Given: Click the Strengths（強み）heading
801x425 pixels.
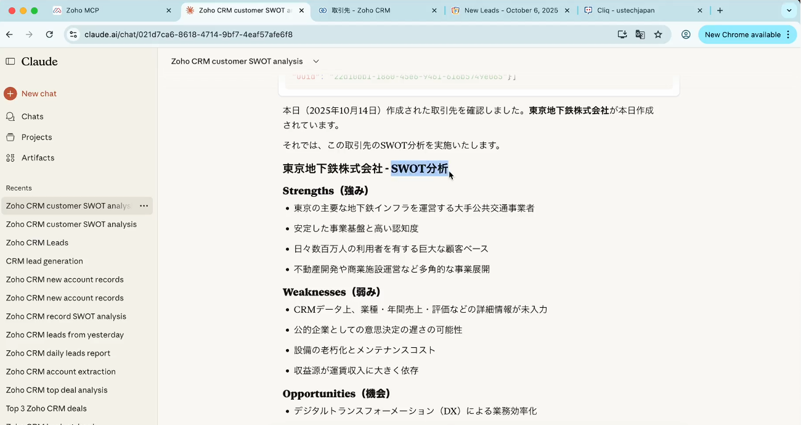Looking at the screenshot, I should pos(326,191).
